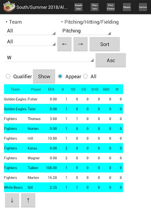Image resolution: width=151 pixels, height=209 pixels.
Task: Open the W sort-field dropdown
Action: pyautogui.click(x=49, y=58)
